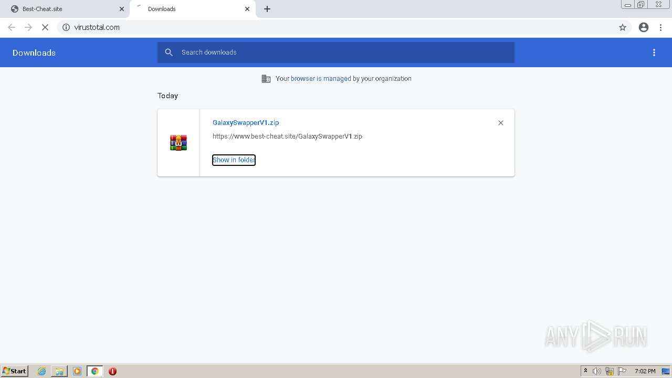
Task: Open the Chrome profile account icon
Action: (x=644, y=27)
